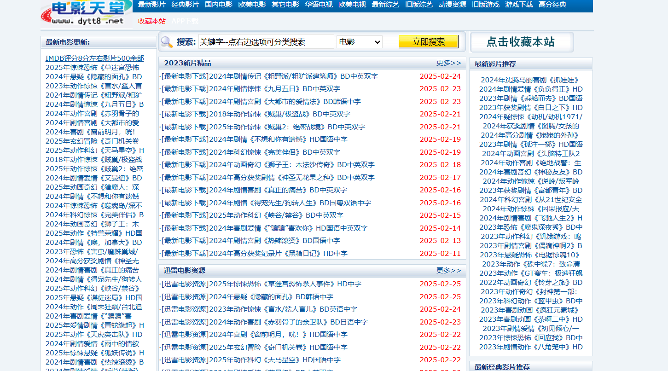Open 《得宠先生/狗转人生》 in 2023新片精品 list

click(x=290, y=203)
